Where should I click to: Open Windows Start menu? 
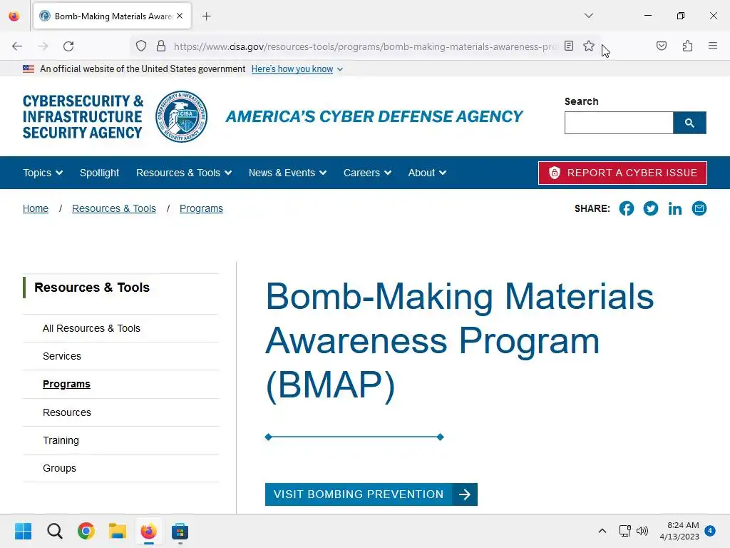pos(23,531)
